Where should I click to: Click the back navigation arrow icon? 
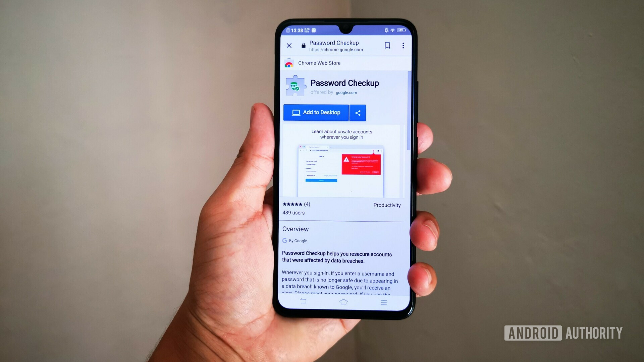pyautogui.click(x=304, y=302)
